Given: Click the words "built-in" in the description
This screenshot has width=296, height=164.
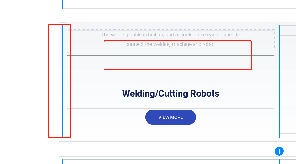Looking at the screenshot, I should (155, 35).
